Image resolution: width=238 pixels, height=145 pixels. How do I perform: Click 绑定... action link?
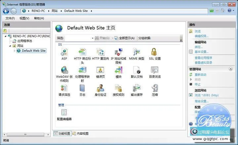pos(199,47)
